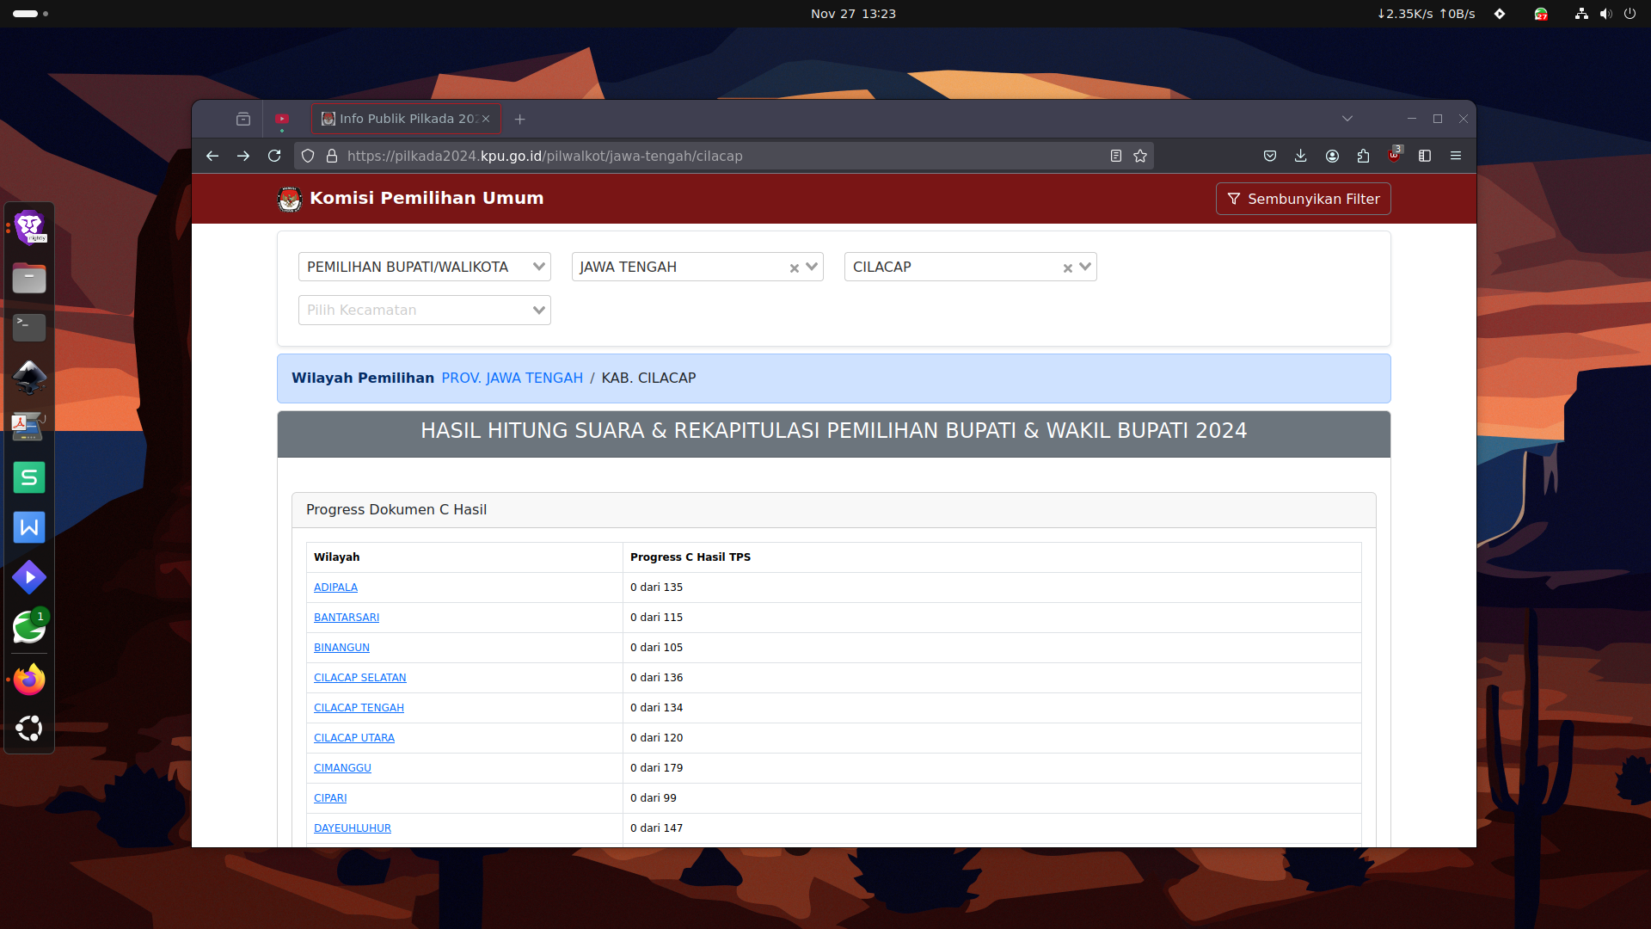Image resolution: width=1651 pixels, height=929 pixels.
Task: Toggle the browser sidebar icon
Action: click(1425, 156)
